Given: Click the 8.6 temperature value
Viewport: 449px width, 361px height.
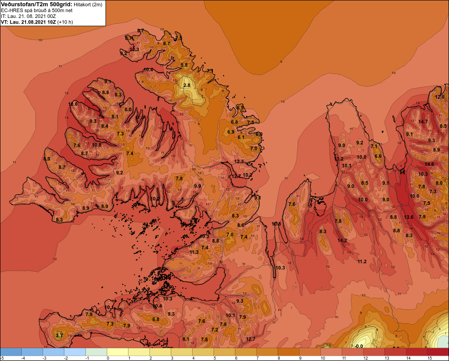Looking at the screenshot, I should click(241, 225).
